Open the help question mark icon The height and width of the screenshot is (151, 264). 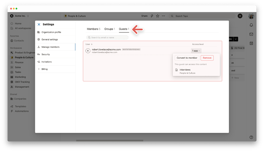tap(251, 137)
